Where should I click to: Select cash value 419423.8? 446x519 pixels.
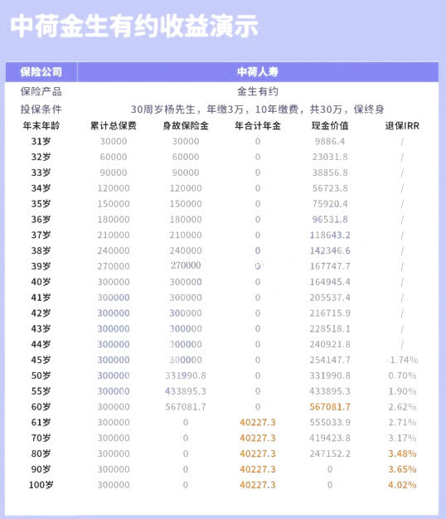[330, 438]
